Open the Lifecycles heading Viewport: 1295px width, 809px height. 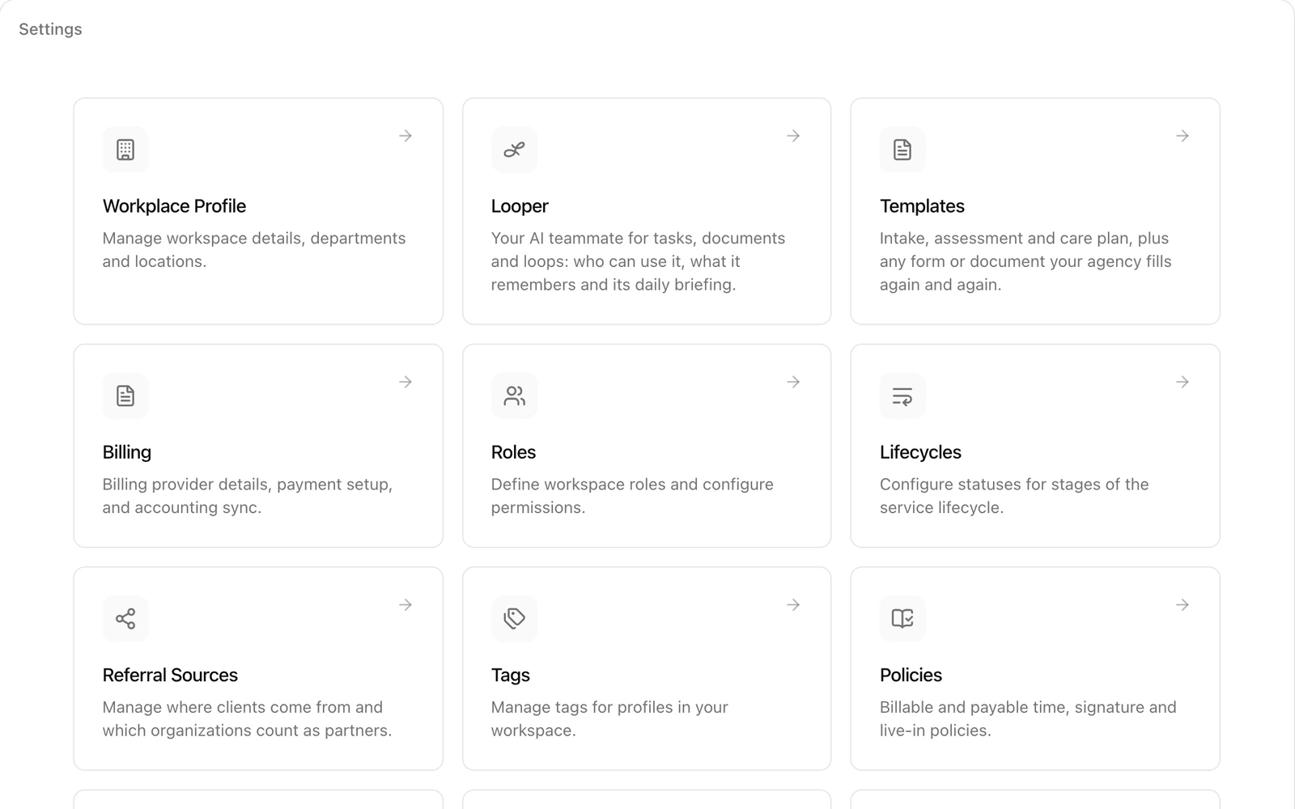click(x=920, y=452)
